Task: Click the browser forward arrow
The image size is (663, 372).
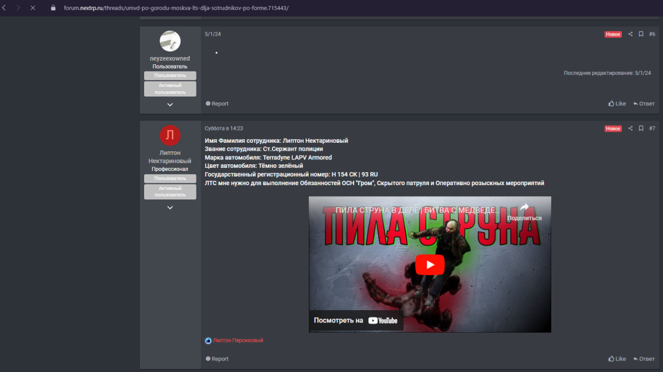Action: 18,7
